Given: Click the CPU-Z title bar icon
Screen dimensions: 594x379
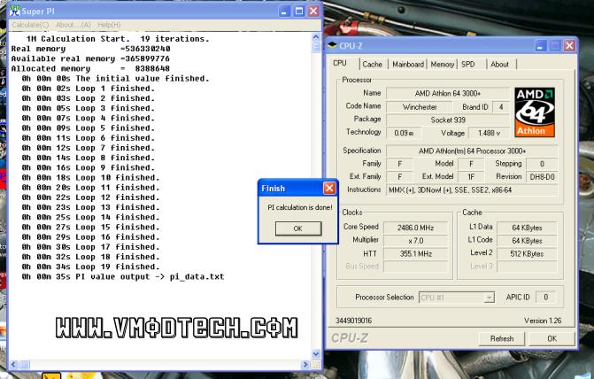Looking at the screenshot, I should pos(332,46).
